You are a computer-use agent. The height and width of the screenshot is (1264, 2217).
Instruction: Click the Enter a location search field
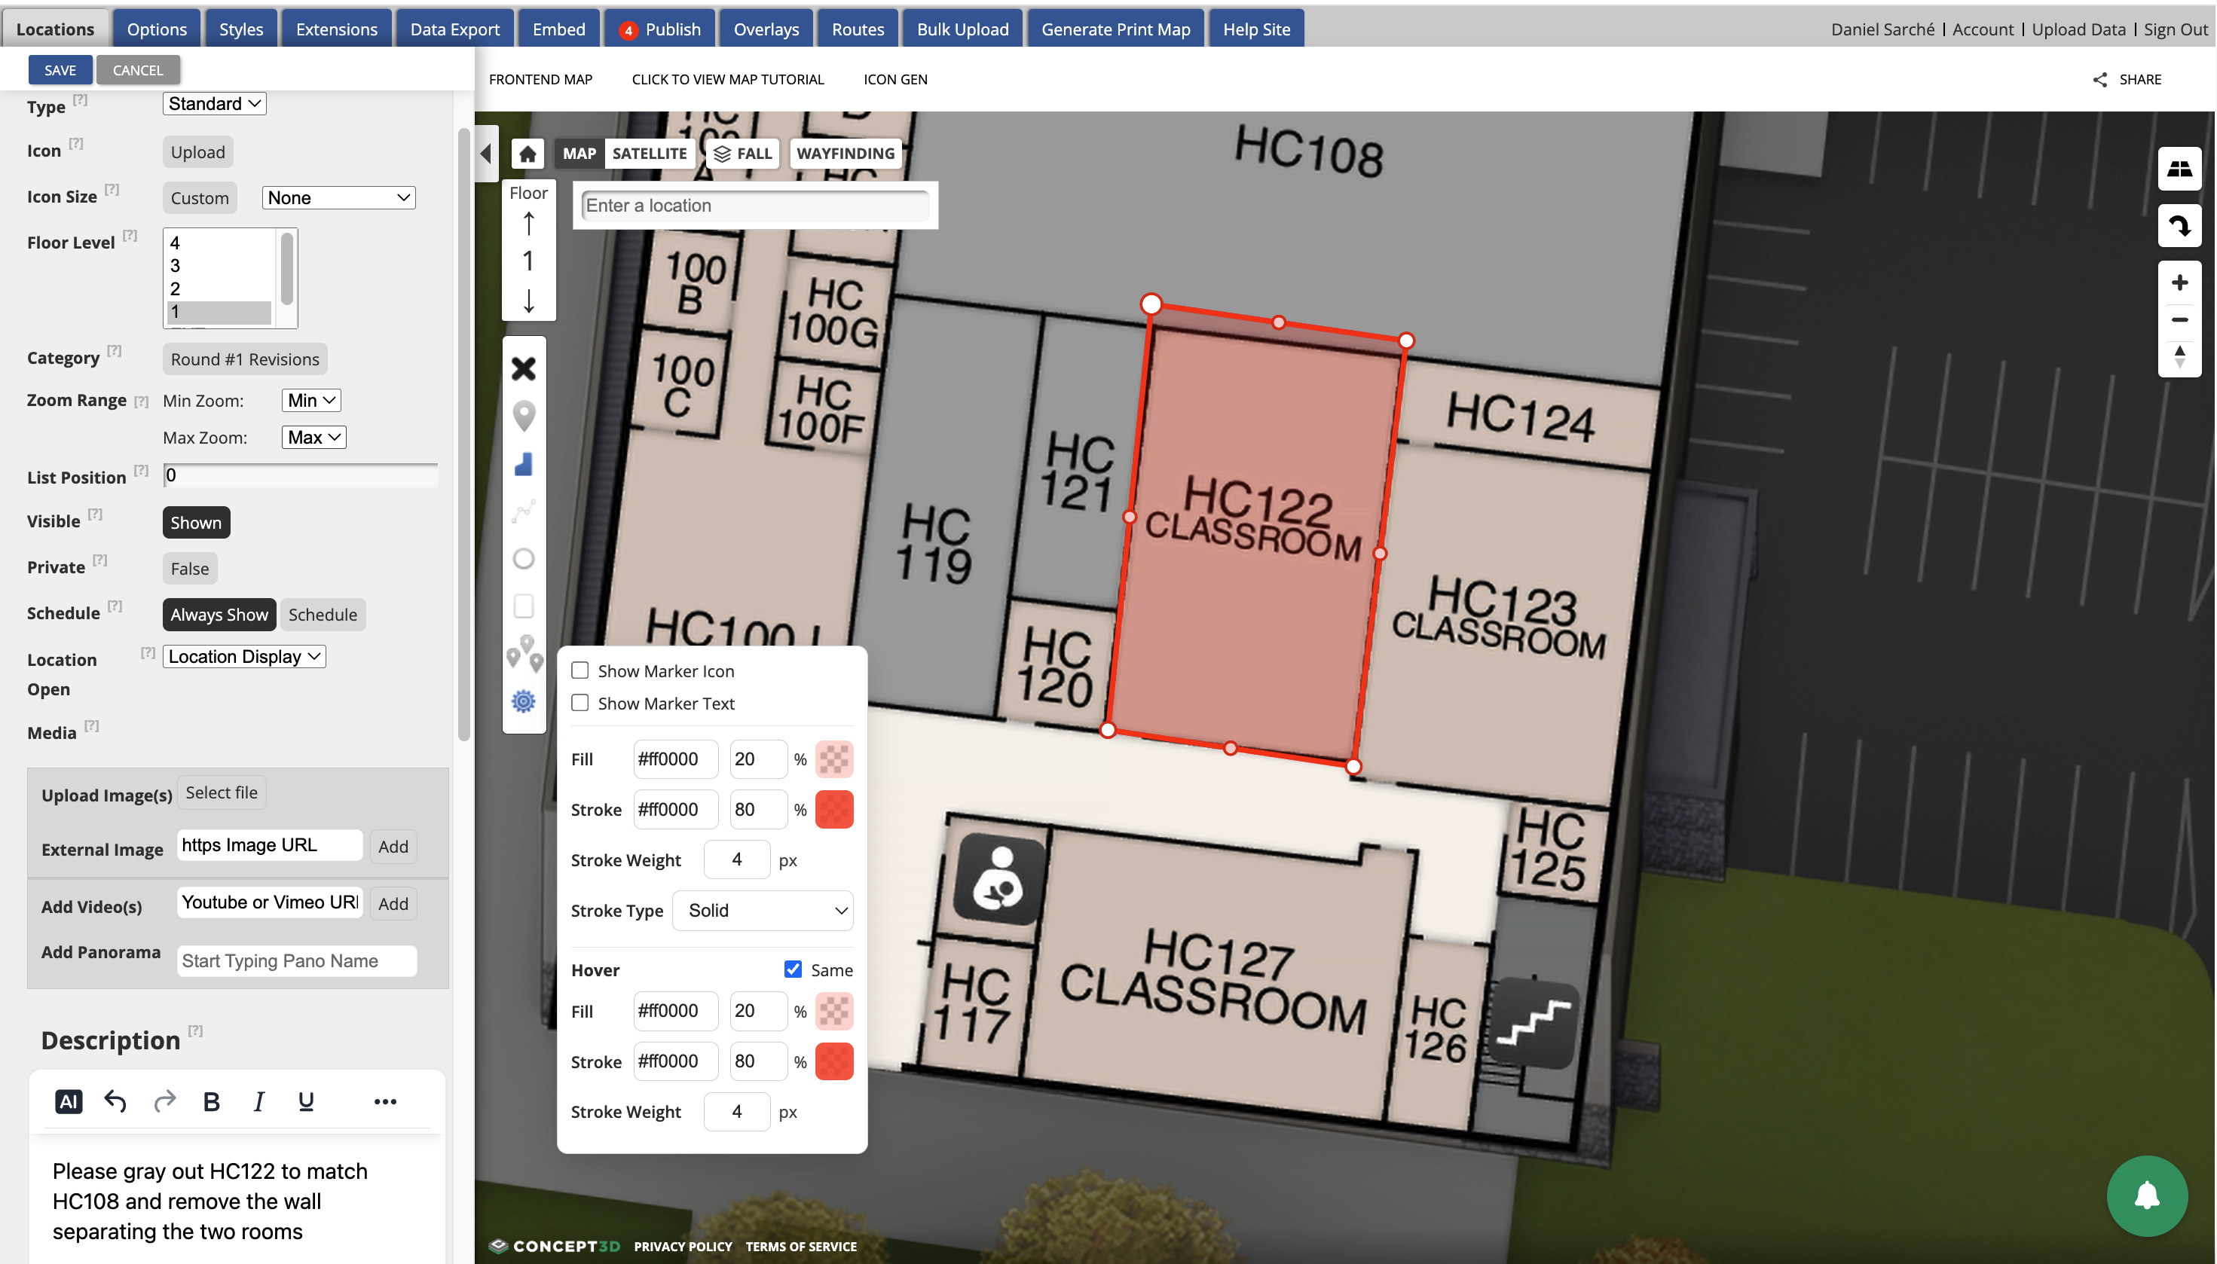click(754, 206)
